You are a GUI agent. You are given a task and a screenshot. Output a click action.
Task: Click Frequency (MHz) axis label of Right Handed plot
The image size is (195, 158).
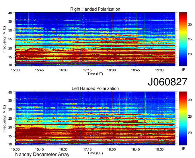tap(4, 39)
